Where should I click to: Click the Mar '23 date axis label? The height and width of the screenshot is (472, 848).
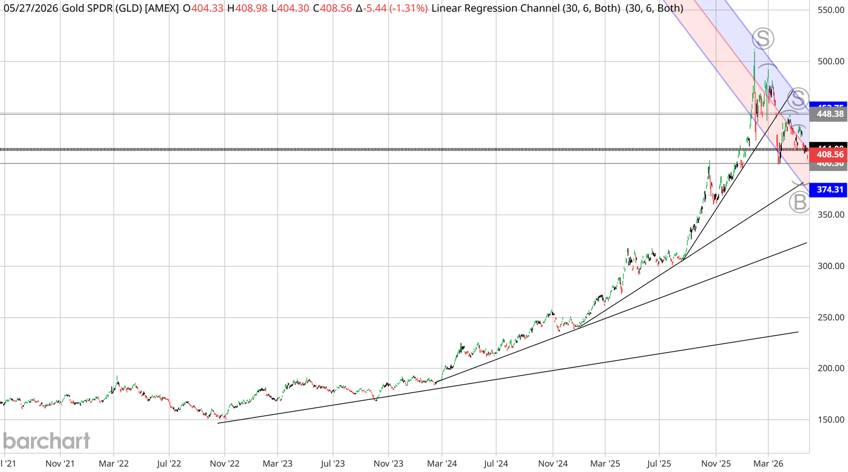tap(278, 464)
